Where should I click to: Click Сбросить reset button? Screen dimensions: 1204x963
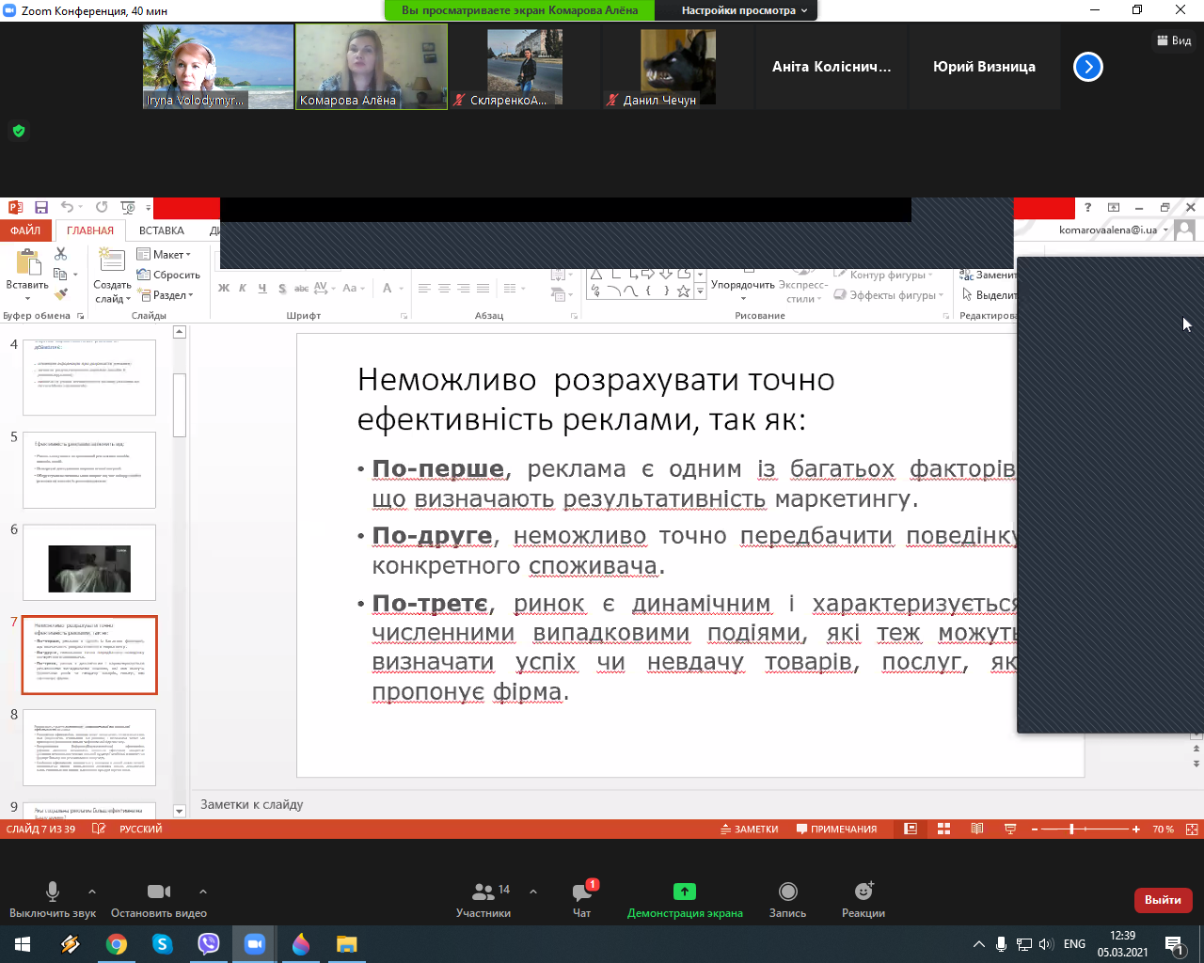click(168, 275)
